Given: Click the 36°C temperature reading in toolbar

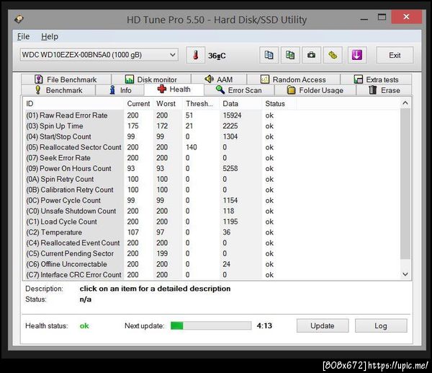Looking at the screenshot, I should pos(217,56).
